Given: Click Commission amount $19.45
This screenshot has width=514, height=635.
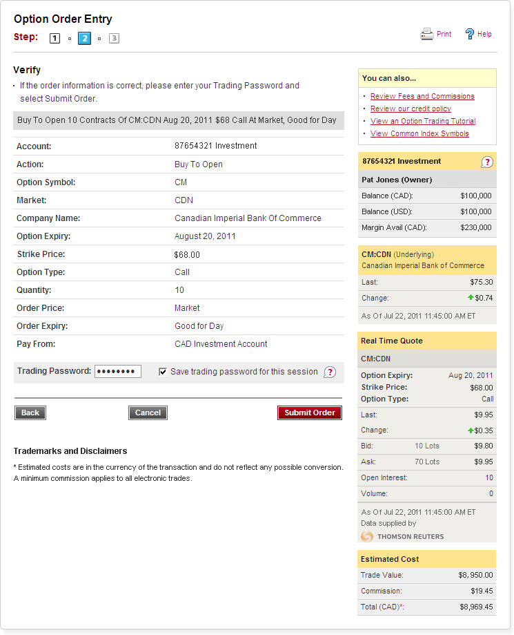Looking at the screenshot, I should [482, 591].
